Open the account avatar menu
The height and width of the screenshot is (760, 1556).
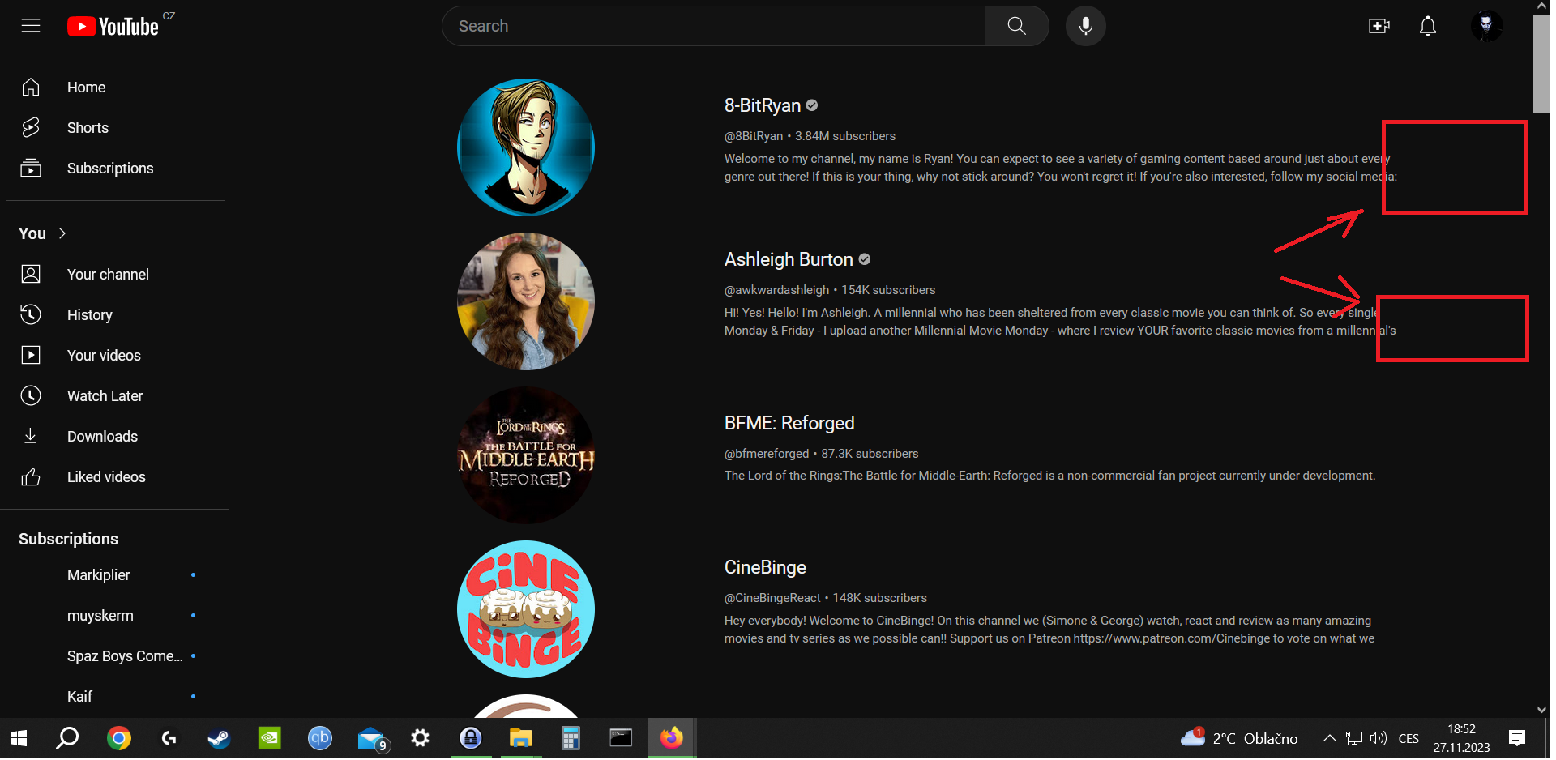point(1485,26)
